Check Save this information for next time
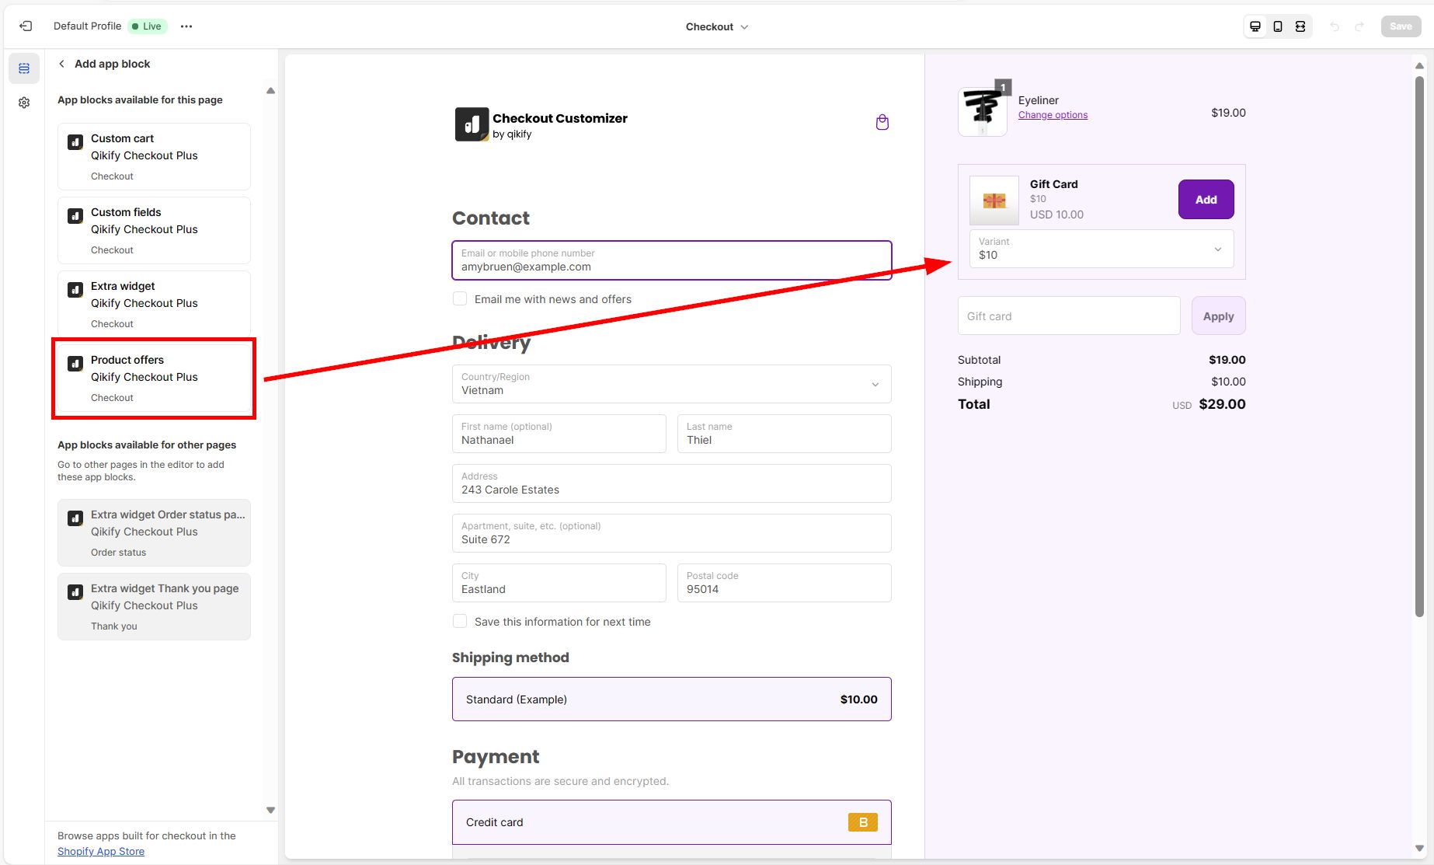Screen dimensions: 1434x865 [460, 622]
